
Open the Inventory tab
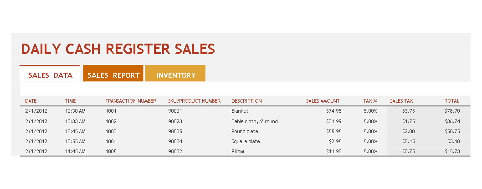pyautogui.click(x=175, y=74)
